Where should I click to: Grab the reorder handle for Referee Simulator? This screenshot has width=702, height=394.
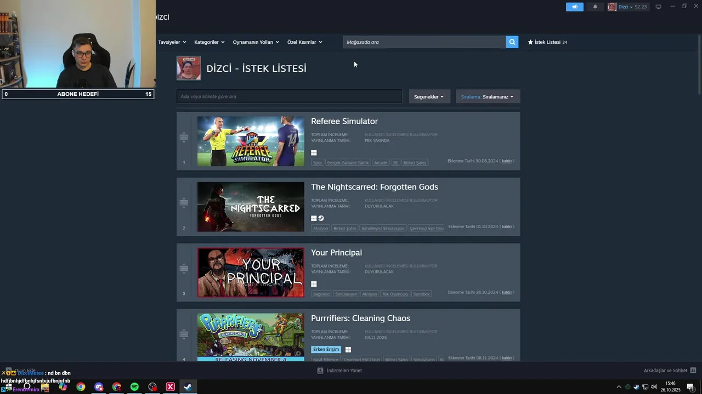tap(184, 137)
